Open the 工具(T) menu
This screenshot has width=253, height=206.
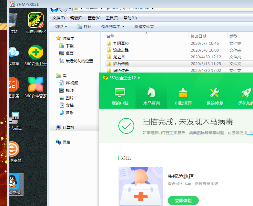coord(112,18)
